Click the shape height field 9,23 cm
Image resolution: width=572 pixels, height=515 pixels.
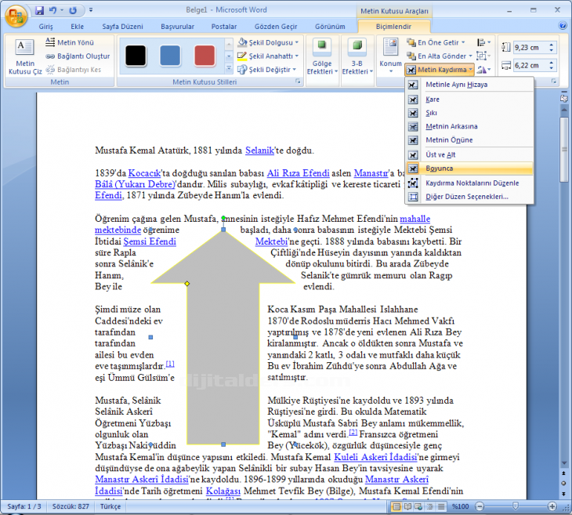click(530, 48)
